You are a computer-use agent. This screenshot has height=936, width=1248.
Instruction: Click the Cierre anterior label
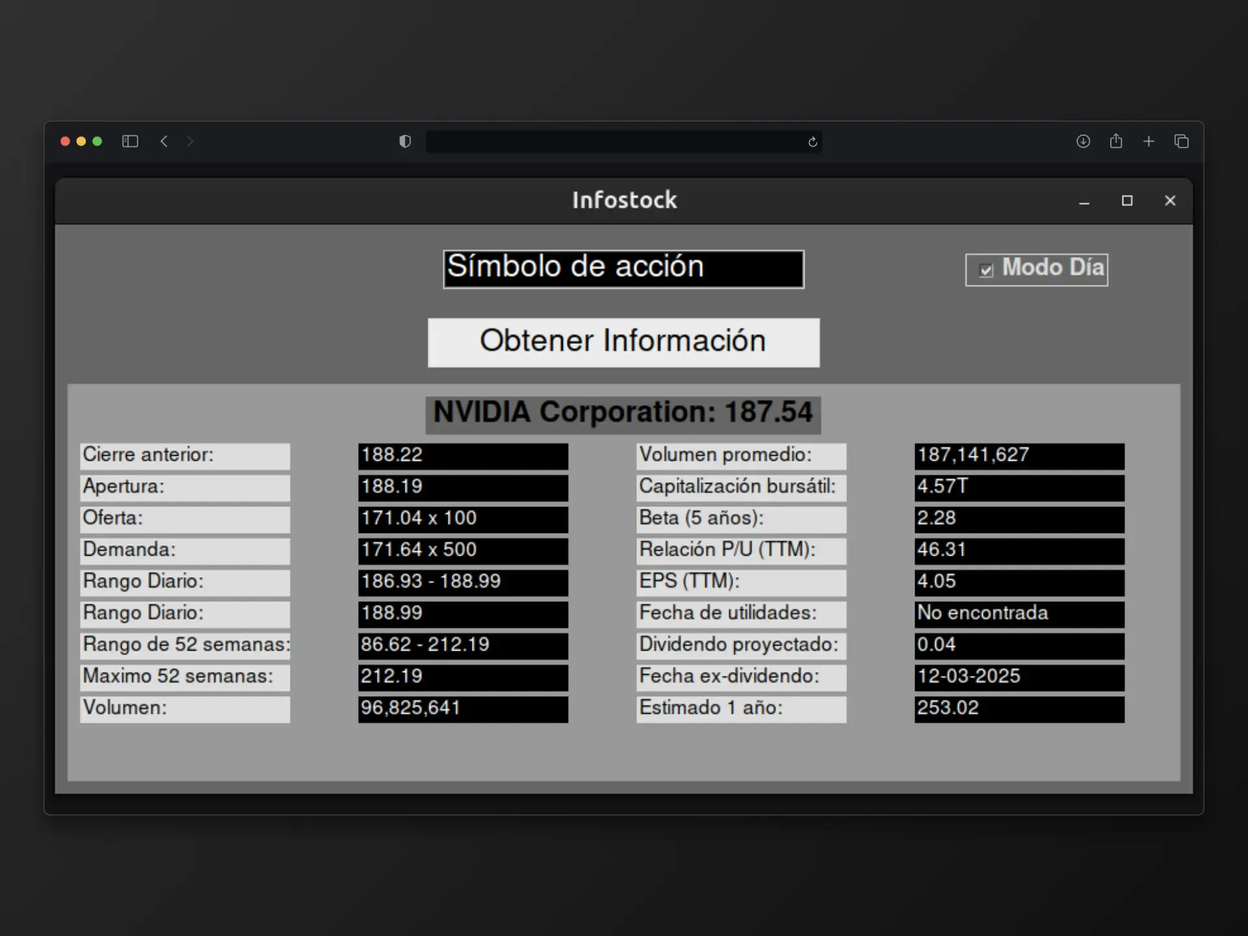tap(185, 456)
